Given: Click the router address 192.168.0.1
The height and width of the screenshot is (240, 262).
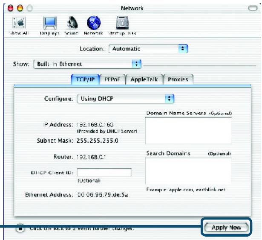Looking at the screenshot, I should tap(91, 157).
